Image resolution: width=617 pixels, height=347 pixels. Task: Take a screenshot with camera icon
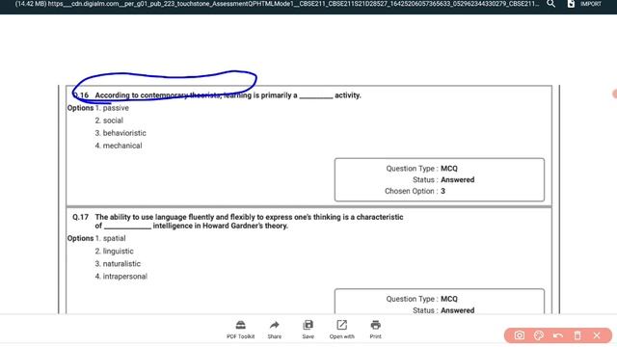click(520, 335)
